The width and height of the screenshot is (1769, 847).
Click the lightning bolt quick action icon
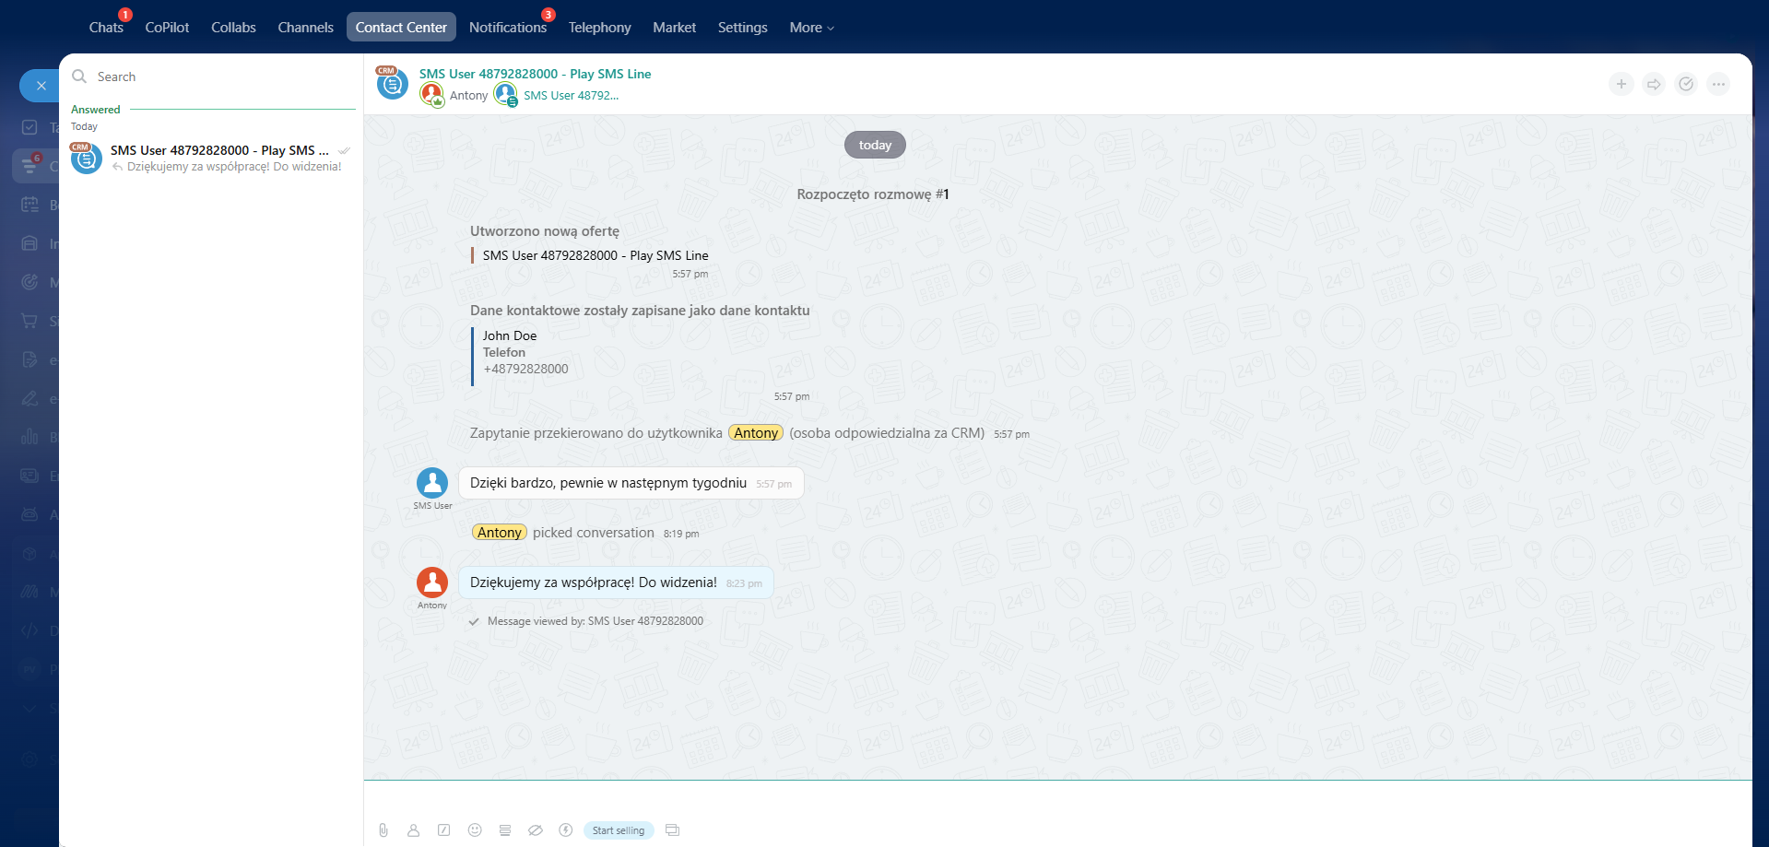click(566, 830)
